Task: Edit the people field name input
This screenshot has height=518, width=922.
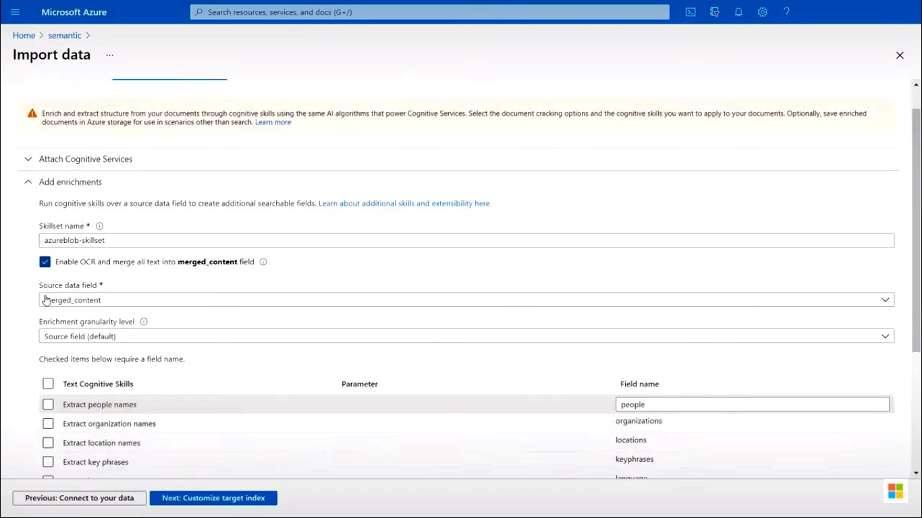Action: point(753,405)
